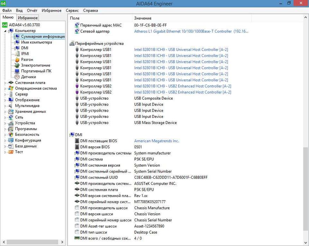Click the IPMI server icon
Viewport: 309px width, 246px height.
(17, 54)
